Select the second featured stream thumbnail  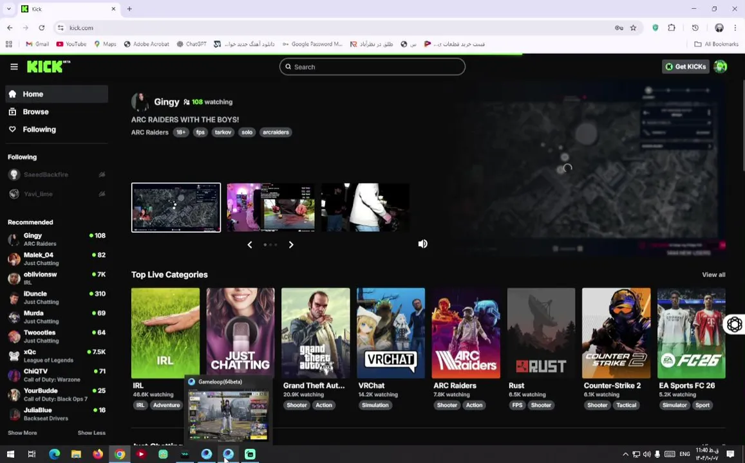click(x=270, y=207)
